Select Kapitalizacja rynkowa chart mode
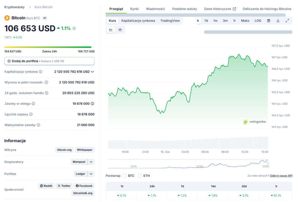The image size is (298, 202). coord(138,21)
